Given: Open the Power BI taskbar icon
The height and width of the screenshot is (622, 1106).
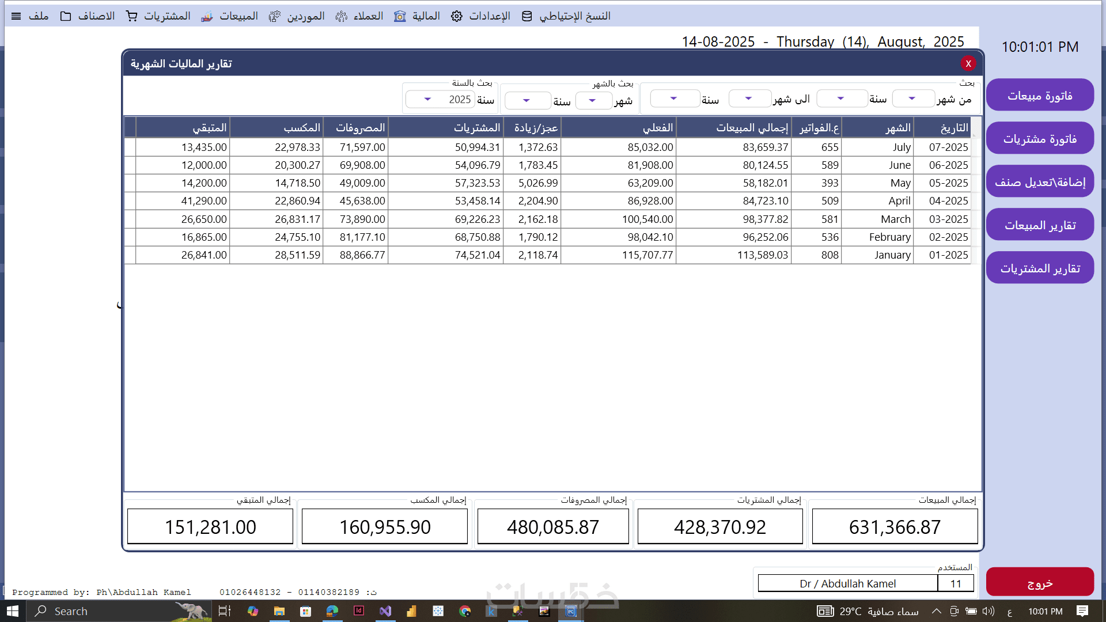Looking at the screenshot, I should tap(411, 611).
